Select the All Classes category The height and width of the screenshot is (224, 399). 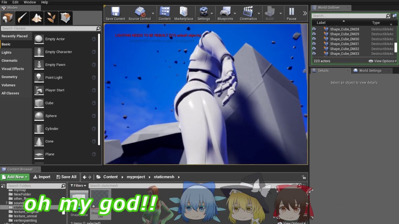10,93
